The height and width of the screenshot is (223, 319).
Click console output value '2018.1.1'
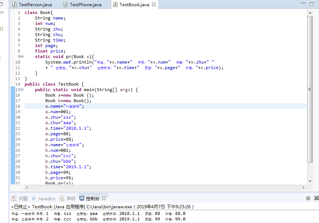coord(130,213)
